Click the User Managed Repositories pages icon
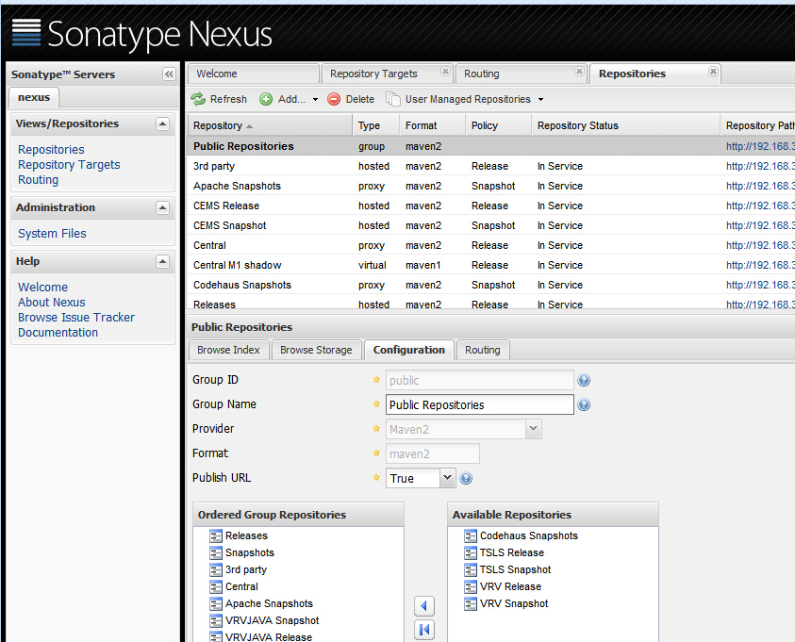This screenshot has width=795, height=642. point(393,99)
